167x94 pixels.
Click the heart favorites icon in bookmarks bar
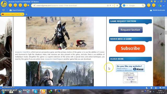coord(3,10)
